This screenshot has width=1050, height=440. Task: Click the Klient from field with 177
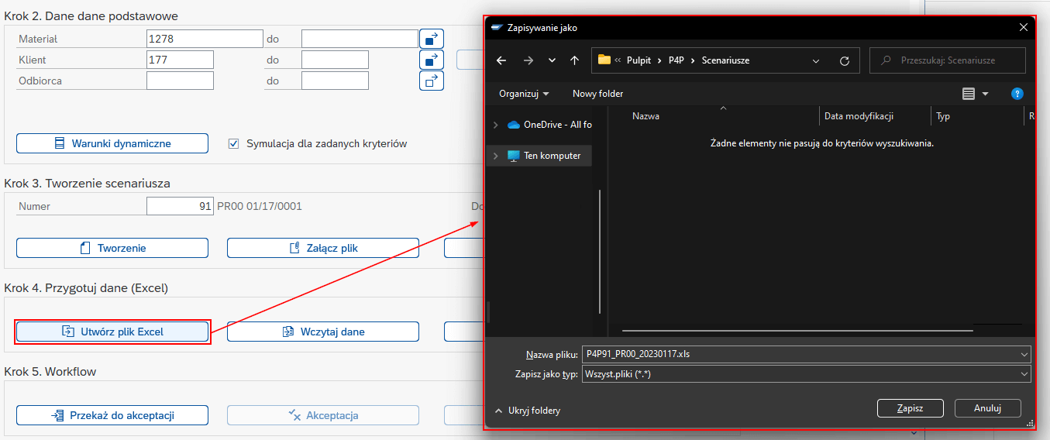(x=180, y=60)
